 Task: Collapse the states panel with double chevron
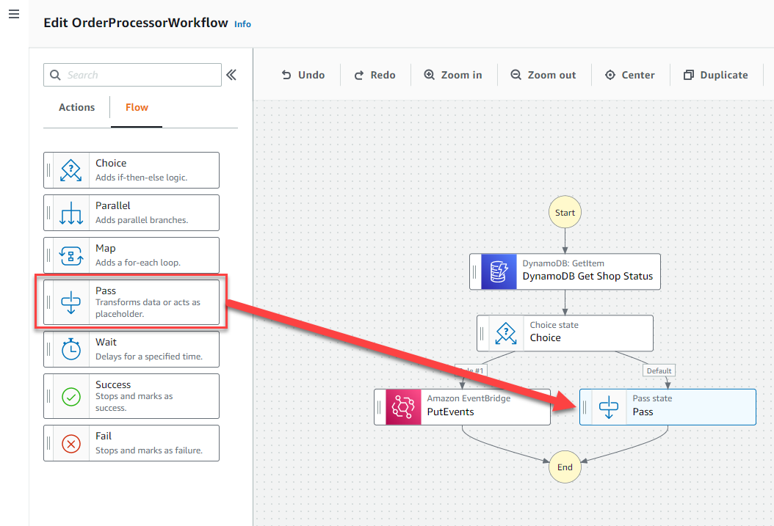click(231, 75)
